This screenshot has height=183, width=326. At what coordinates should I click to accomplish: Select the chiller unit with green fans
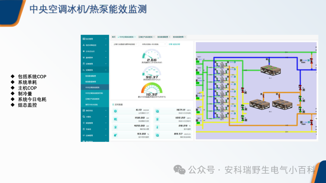coord(270,70)
